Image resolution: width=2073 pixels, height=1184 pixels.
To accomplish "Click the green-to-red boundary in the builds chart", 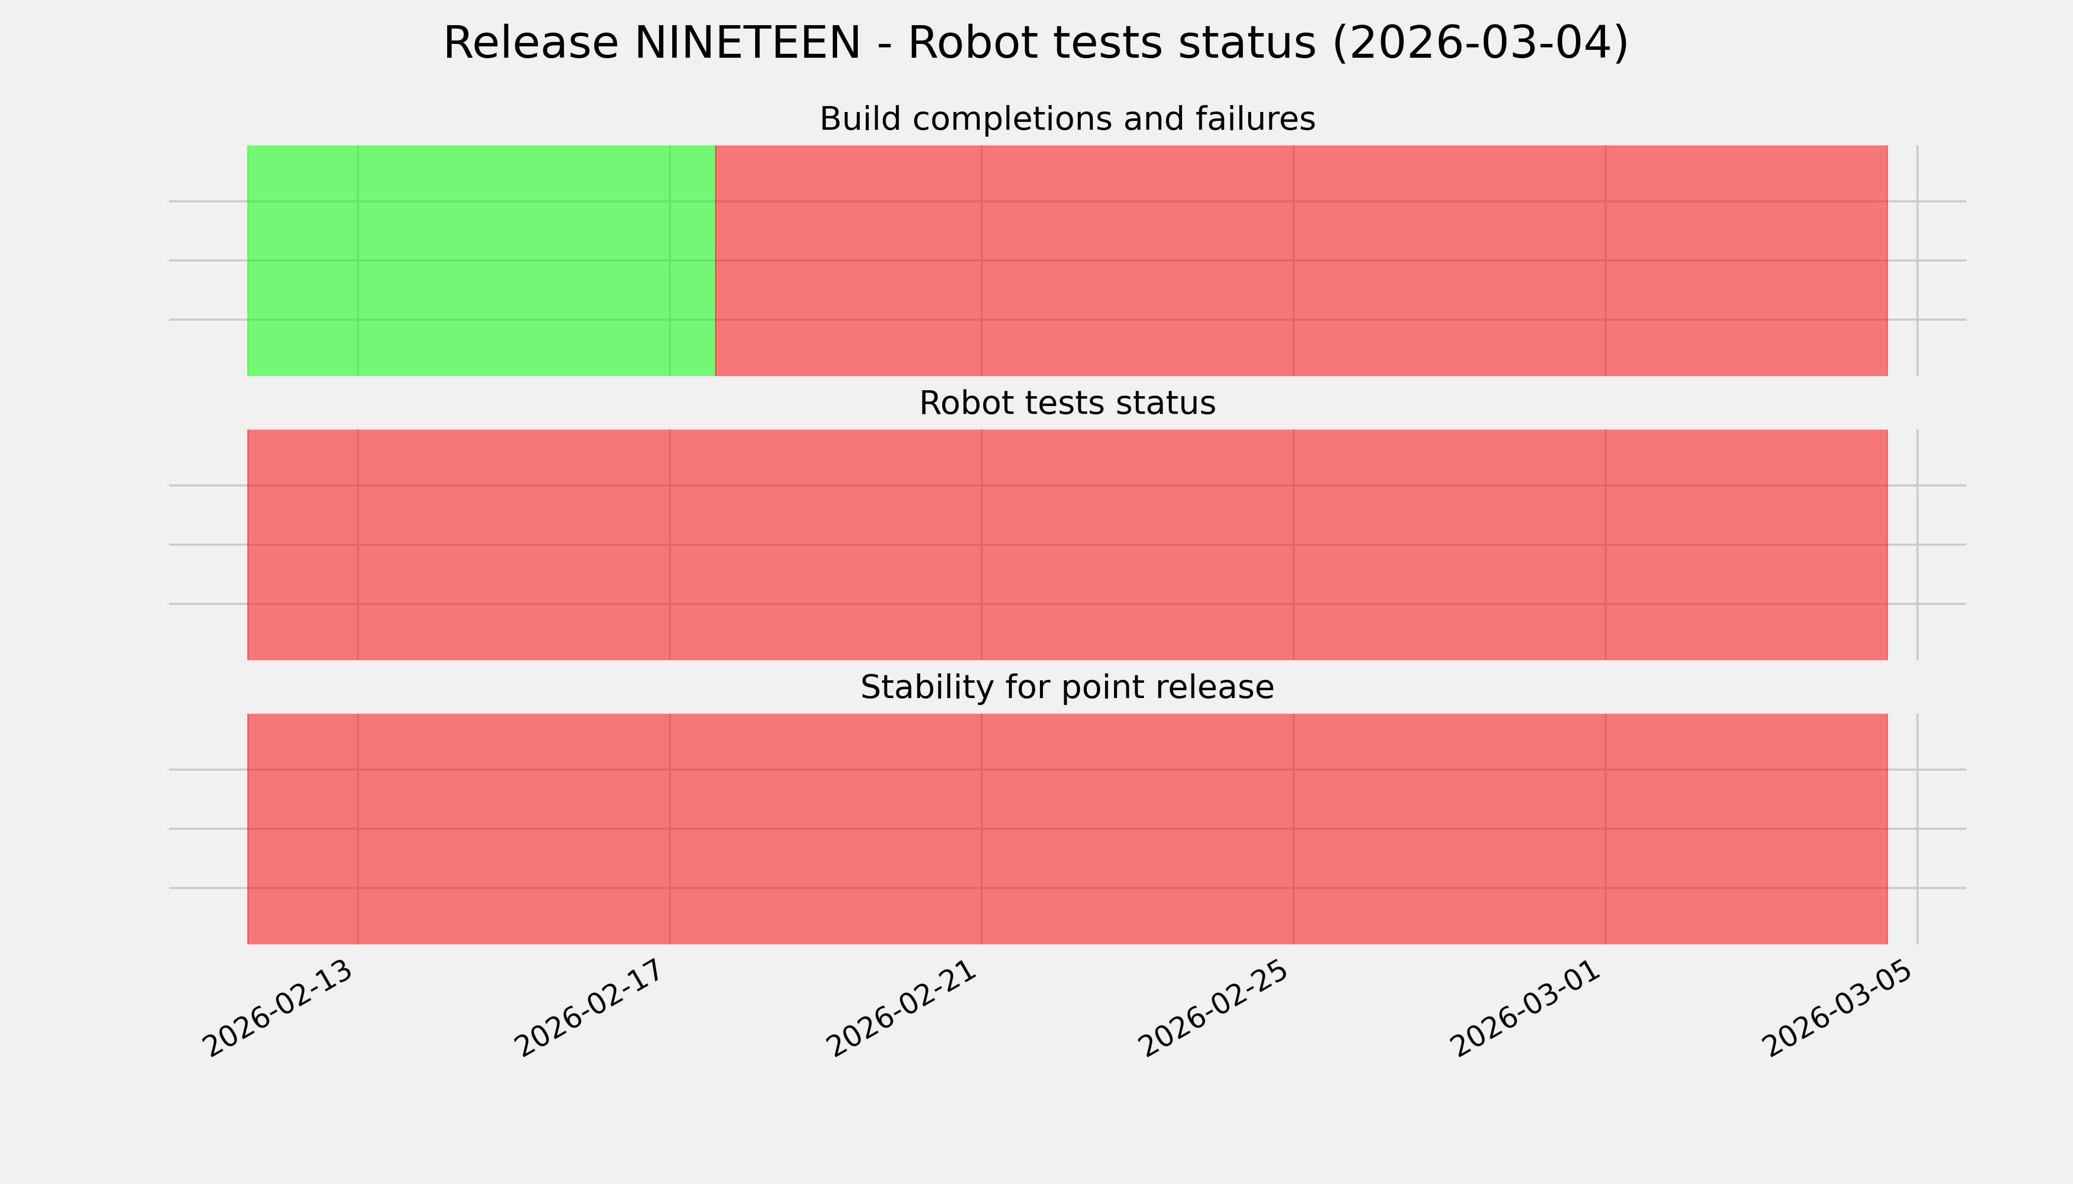I will pyautogui.click(x=715, y=260).
